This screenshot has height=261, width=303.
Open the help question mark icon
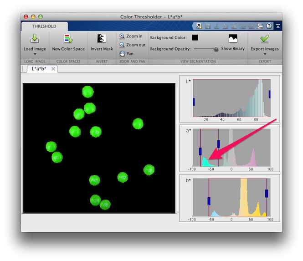(269, 26)
